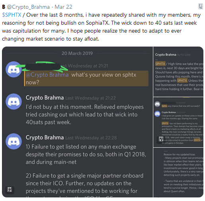Click the bold B profile logo
Screen dimensions: 205x201
[4, 7]
